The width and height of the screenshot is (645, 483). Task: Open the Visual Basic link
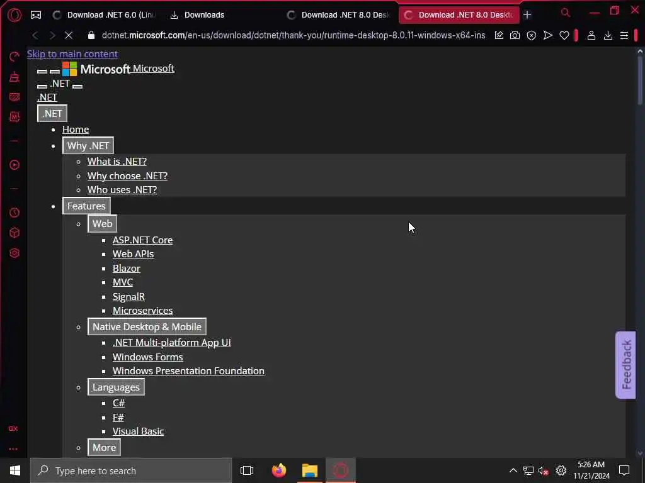[x=138, y=431]
